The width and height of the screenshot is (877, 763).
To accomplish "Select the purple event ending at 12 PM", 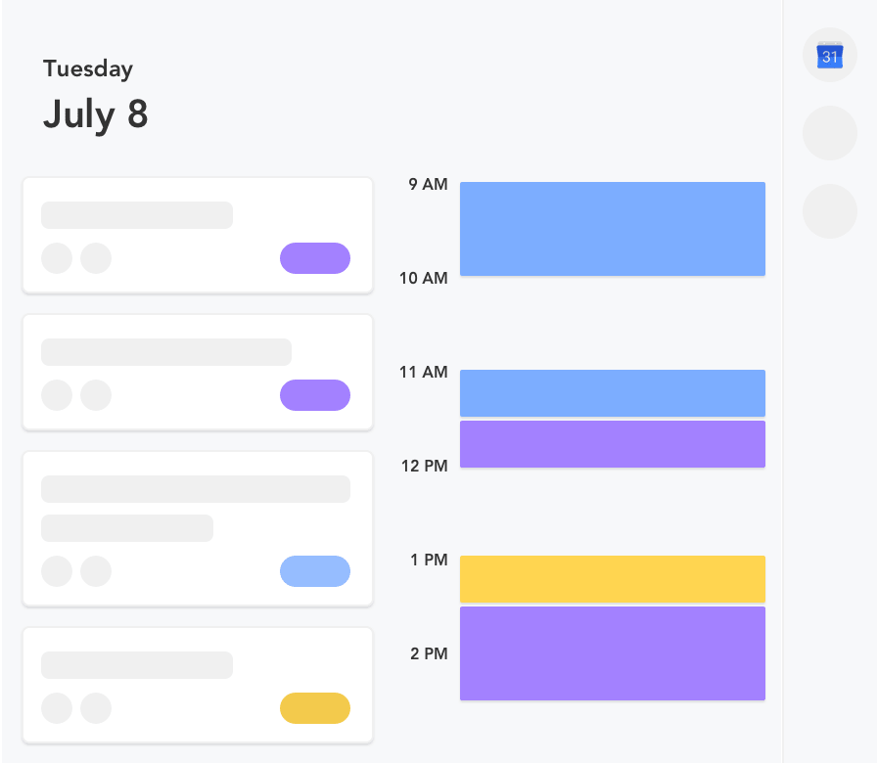I will coord(613,444).
